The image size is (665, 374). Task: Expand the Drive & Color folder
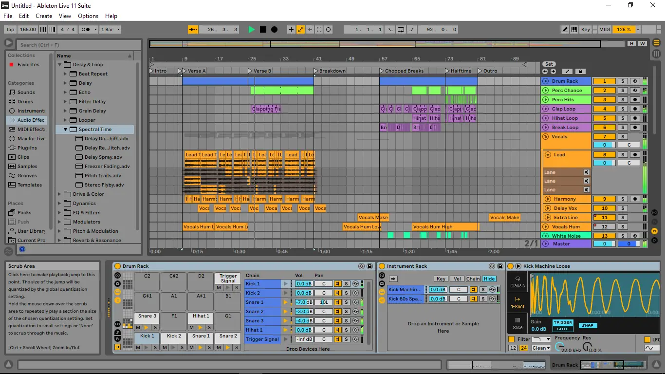point(60,194)
